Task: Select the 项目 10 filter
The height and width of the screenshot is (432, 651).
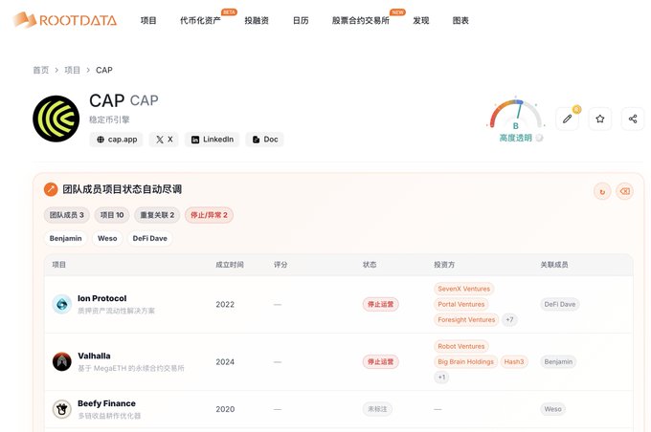Action: coord(112,215)
